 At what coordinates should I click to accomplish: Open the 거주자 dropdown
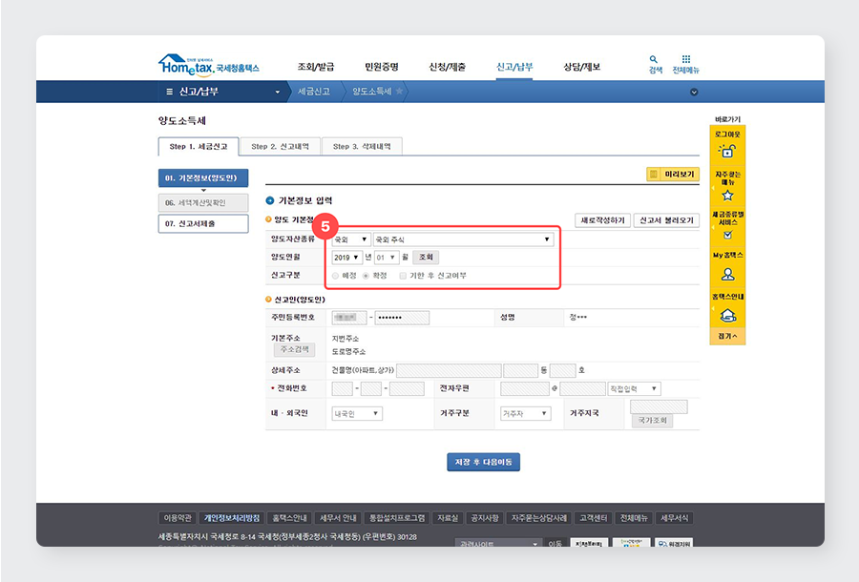[x=525, y=413]
